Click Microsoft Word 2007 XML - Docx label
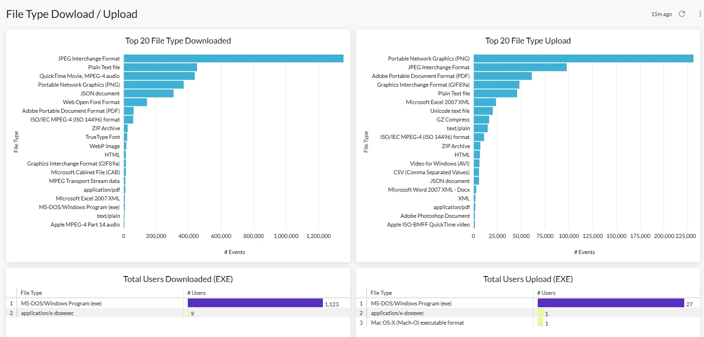704x337 pixels. click(x=429, y=189)
